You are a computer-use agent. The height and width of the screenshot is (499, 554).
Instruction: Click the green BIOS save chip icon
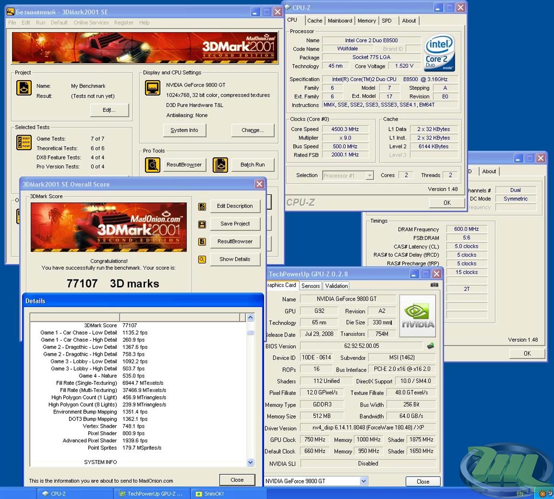431,346
